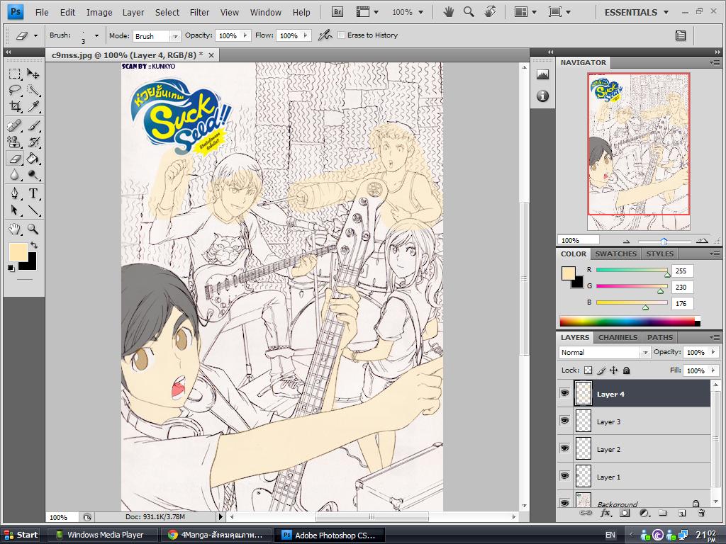Select the Rectangular Marquee tool
Viewport: 726px width, 544px height.
[x=15, y=74]
